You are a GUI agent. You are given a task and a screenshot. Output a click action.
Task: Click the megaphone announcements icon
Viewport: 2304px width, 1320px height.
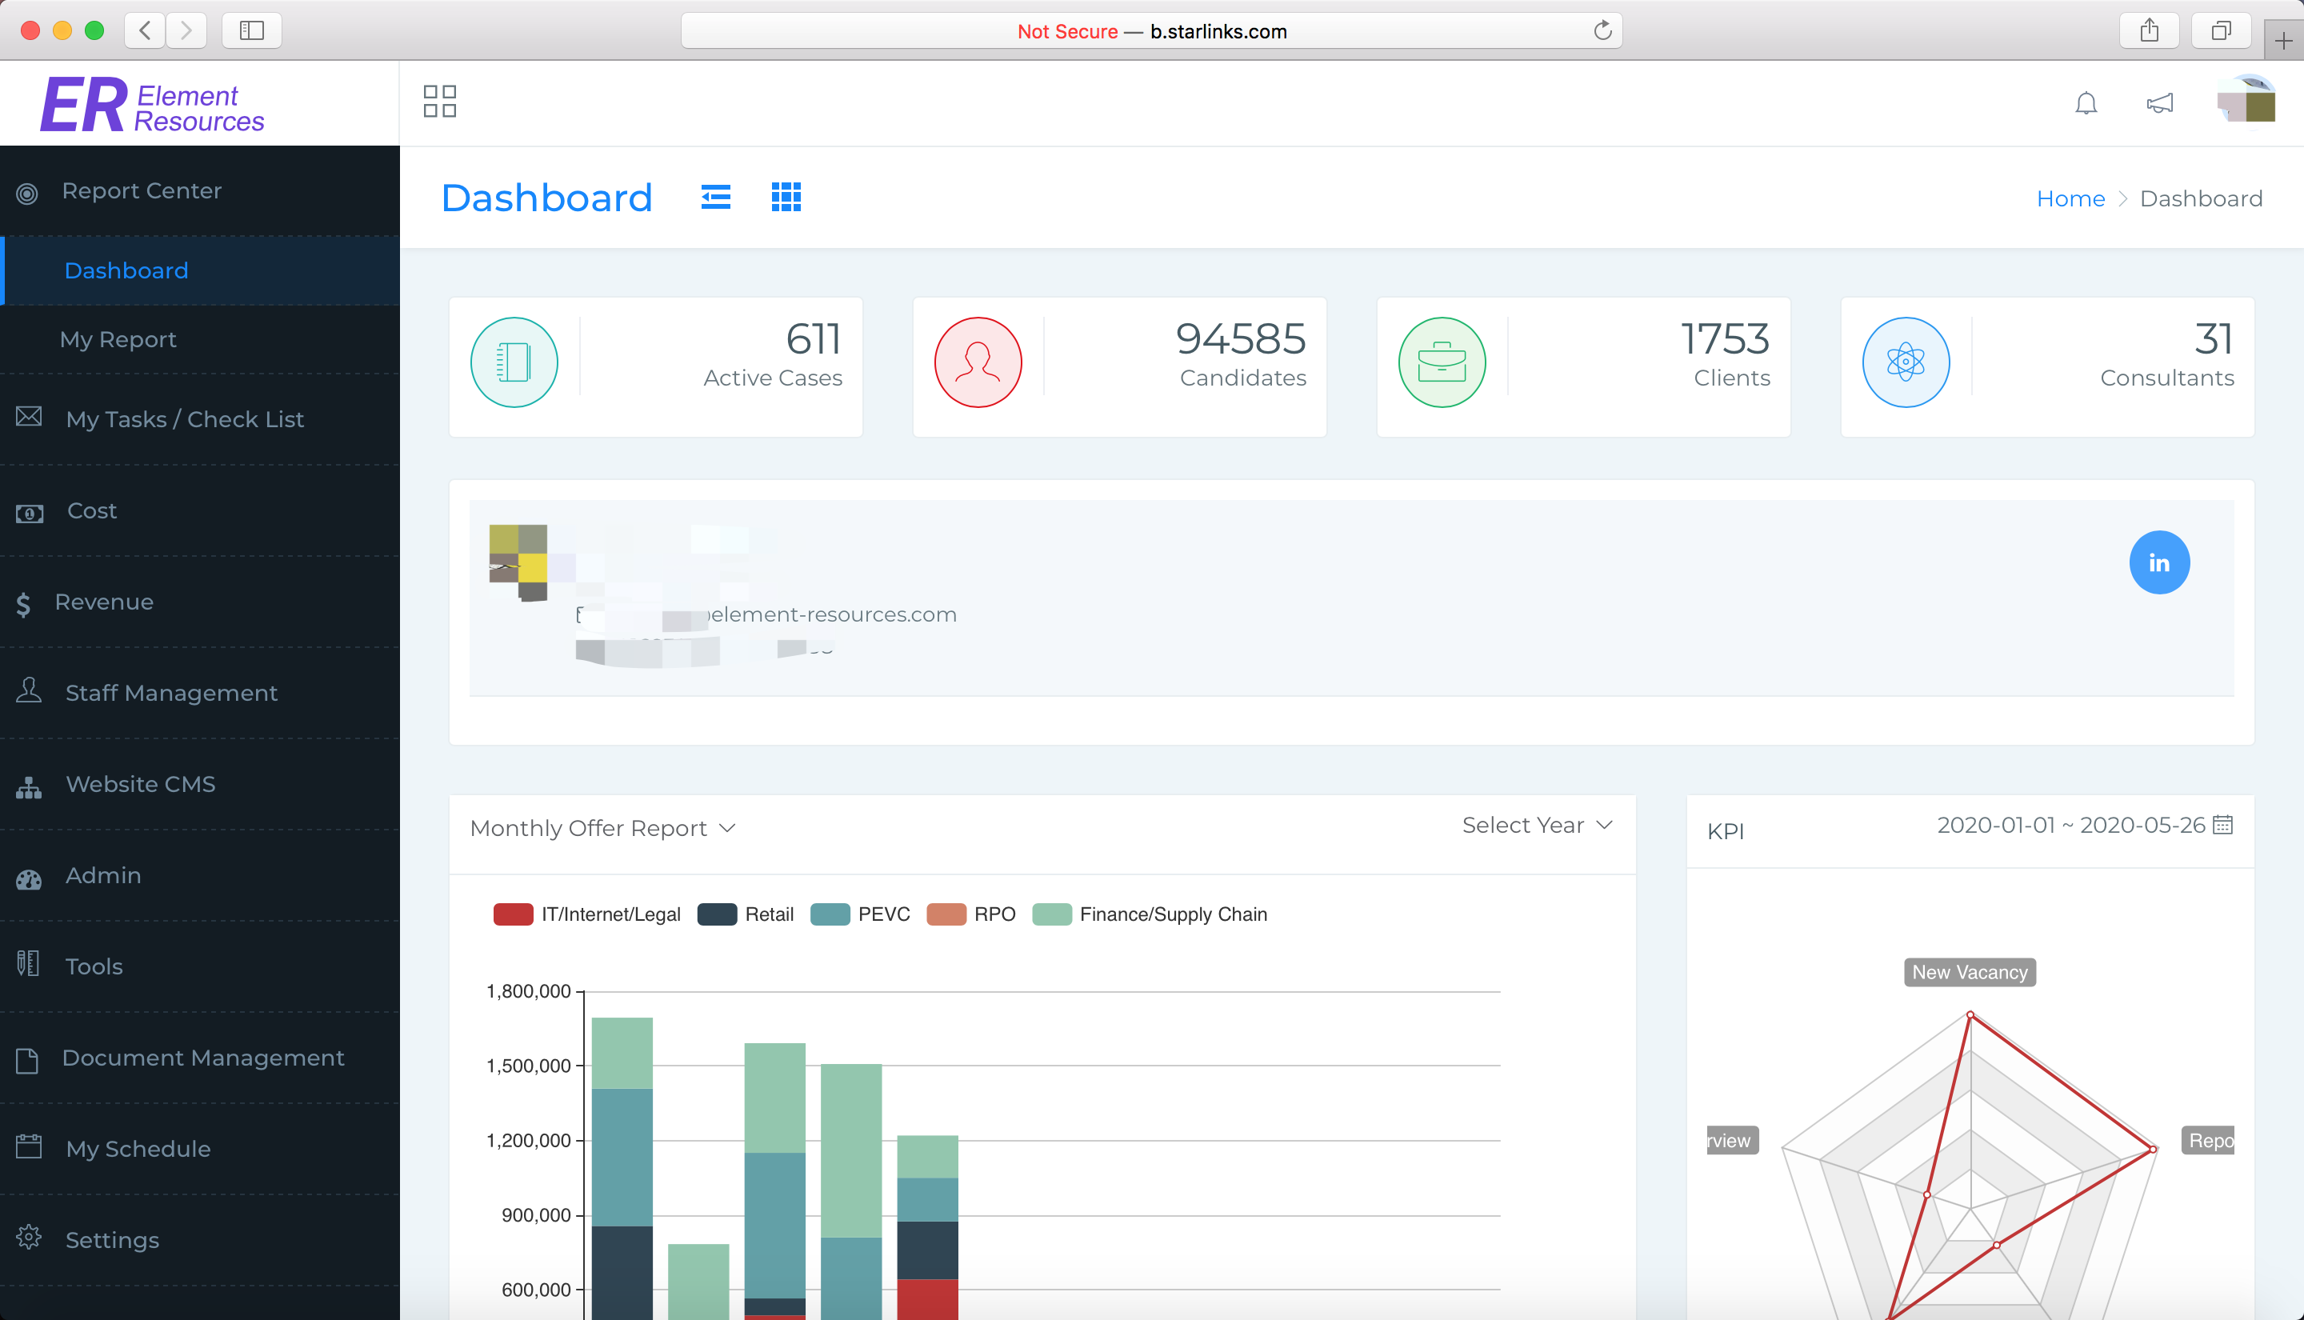[x=2159, y=103]
